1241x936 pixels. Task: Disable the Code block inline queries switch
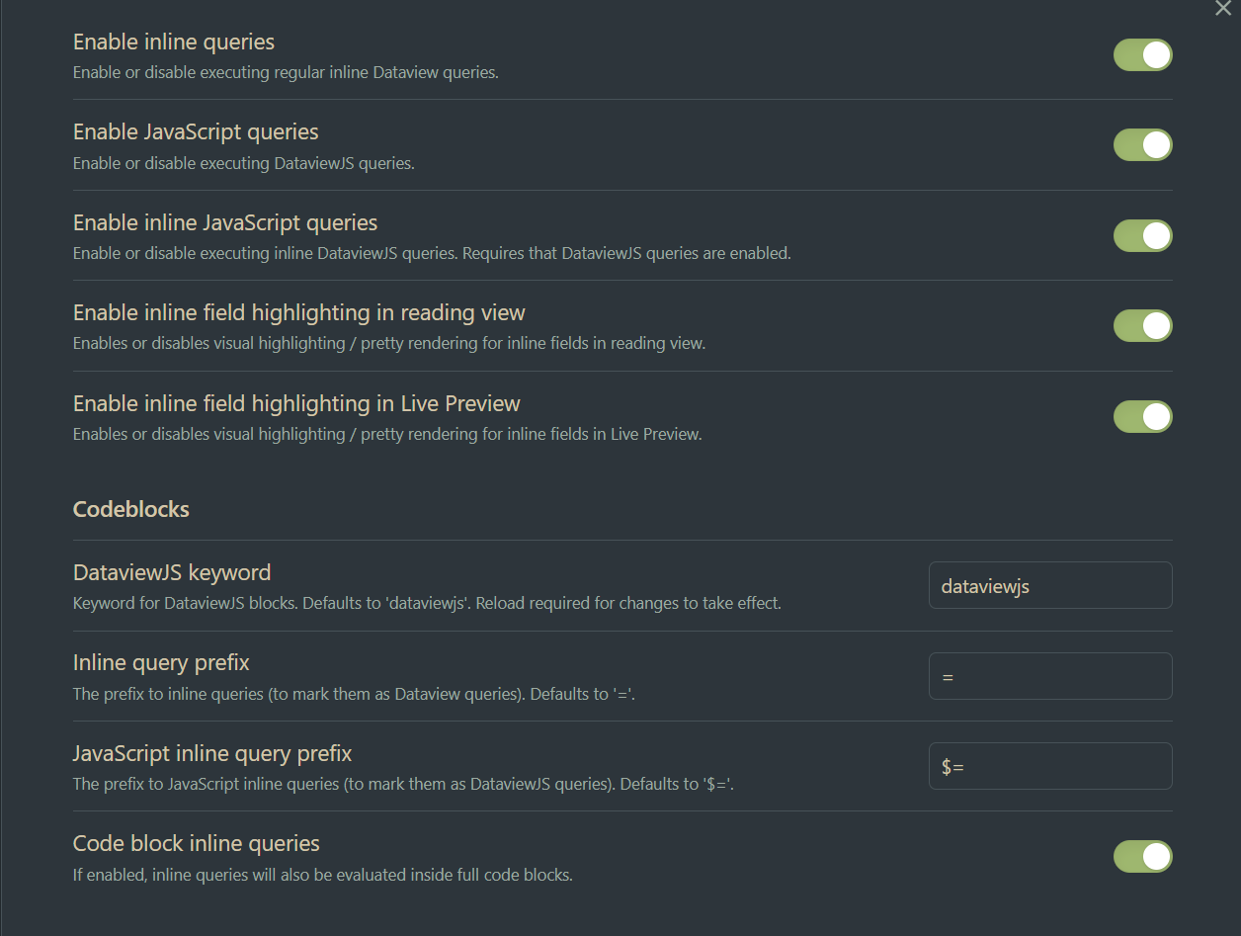1143,857
